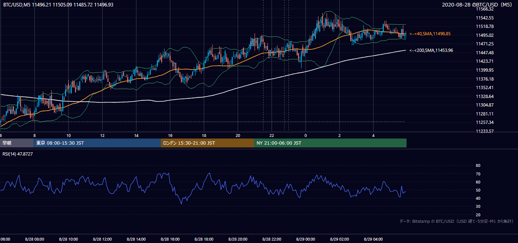518x243 pixels.
Task: Click RSI scale level 80
Action: point(478,166)
